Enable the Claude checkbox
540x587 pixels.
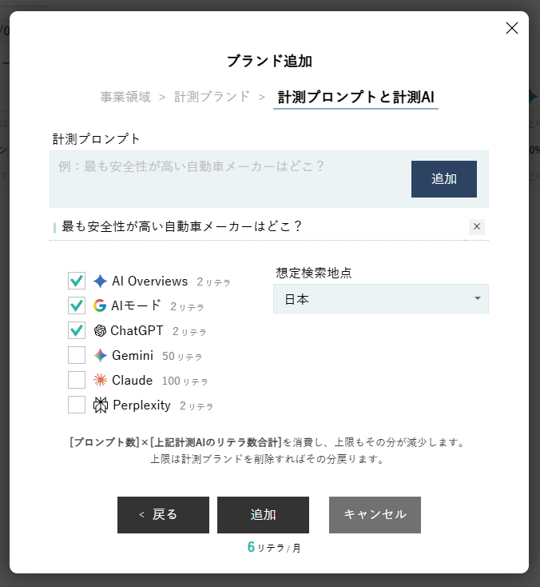77,380
